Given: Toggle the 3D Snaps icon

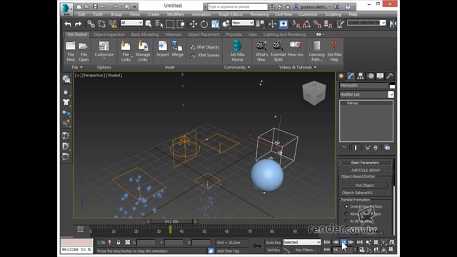Looking at the screenshot, I should pyautogui.click(x=296, y=24).
